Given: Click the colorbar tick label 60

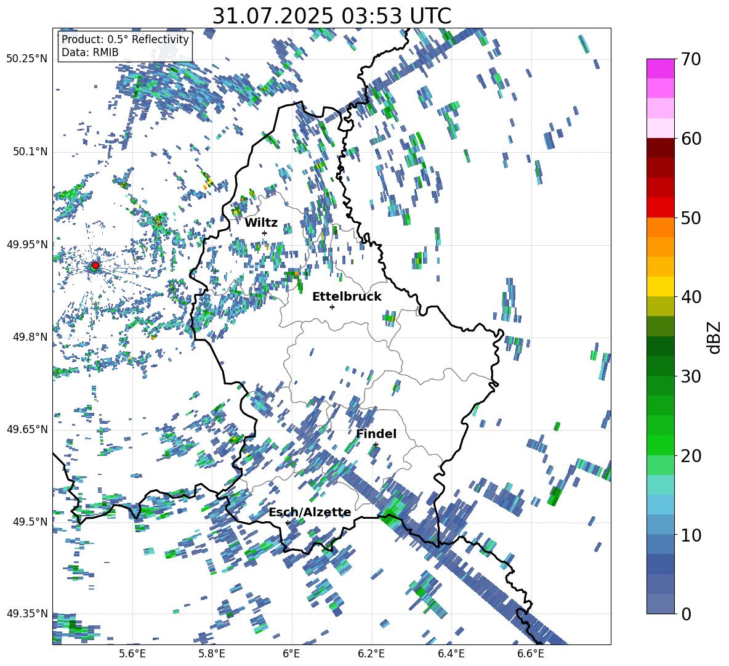Looking at the screenshot, I should (x=691, y=139).
